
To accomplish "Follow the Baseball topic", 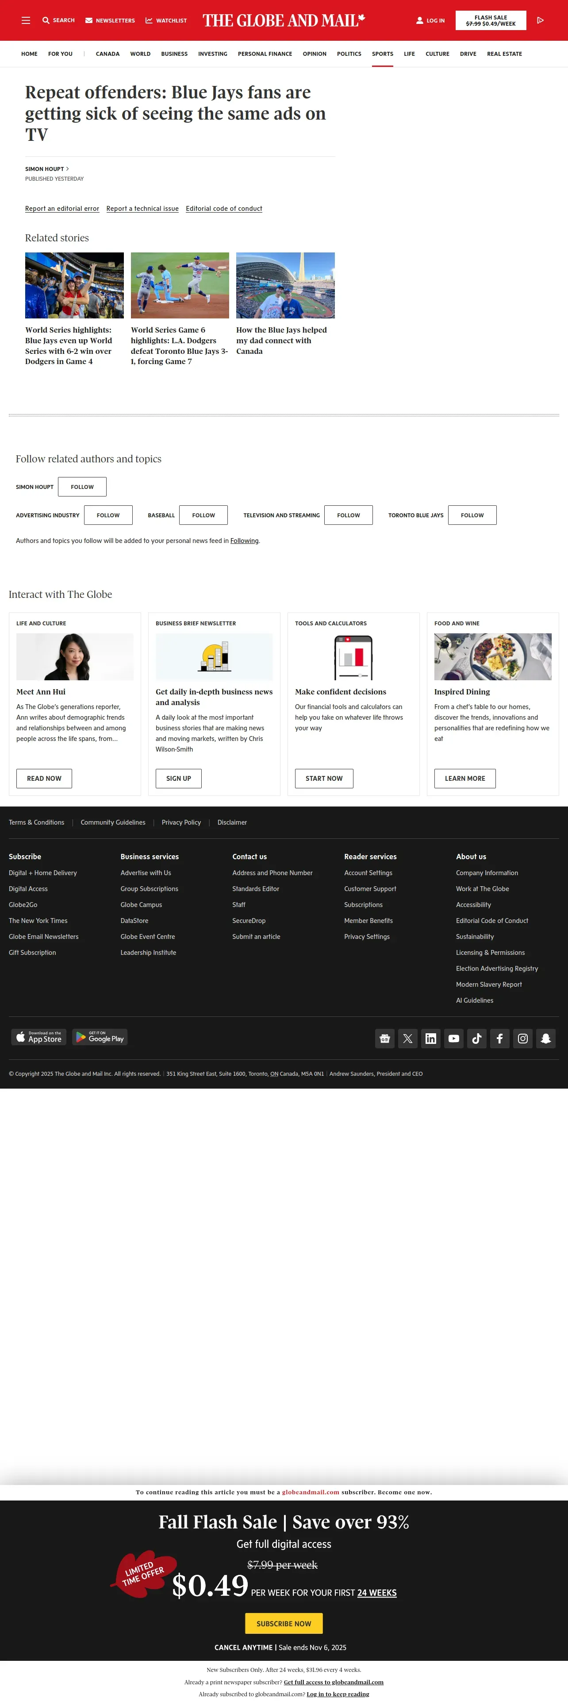I will (x=203, y=515).
